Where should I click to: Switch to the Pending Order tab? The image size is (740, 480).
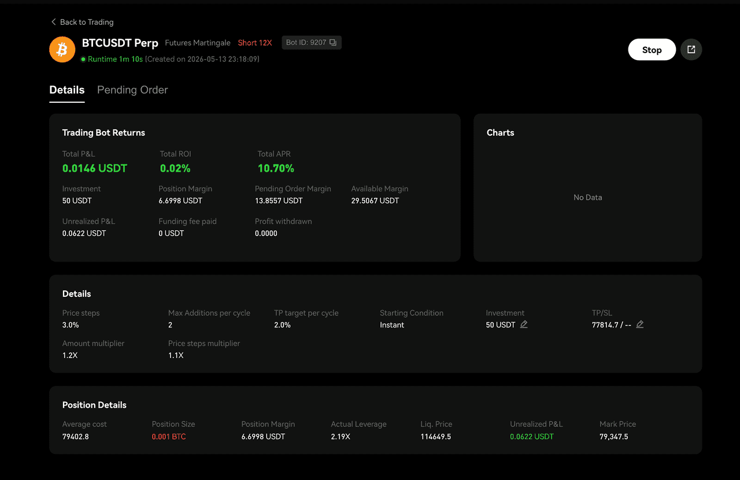pyautogui.click(x=132, y=90)
